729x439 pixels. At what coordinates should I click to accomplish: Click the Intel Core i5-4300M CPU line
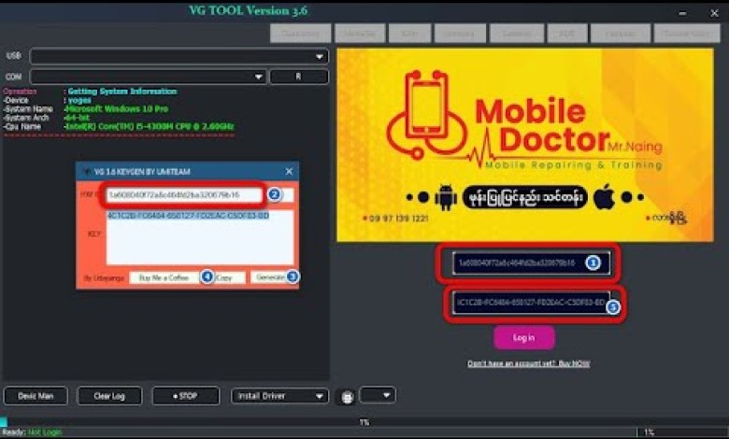(x=150, y=126)
